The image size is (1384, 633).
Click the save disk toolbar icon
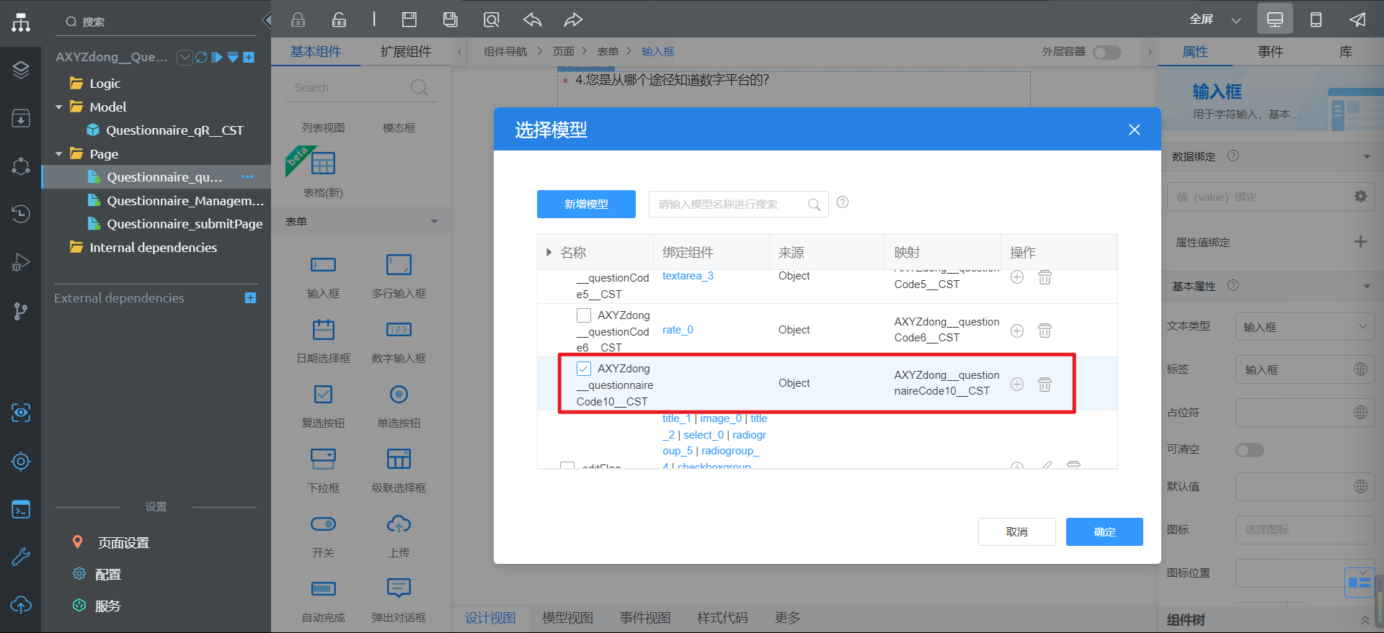click(x=409, y=19)
